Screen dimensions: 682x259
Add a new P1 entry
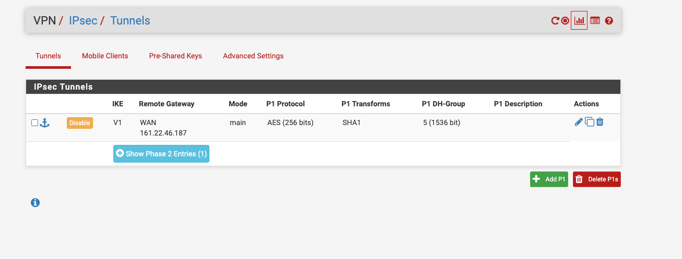(x=549, y=179)
